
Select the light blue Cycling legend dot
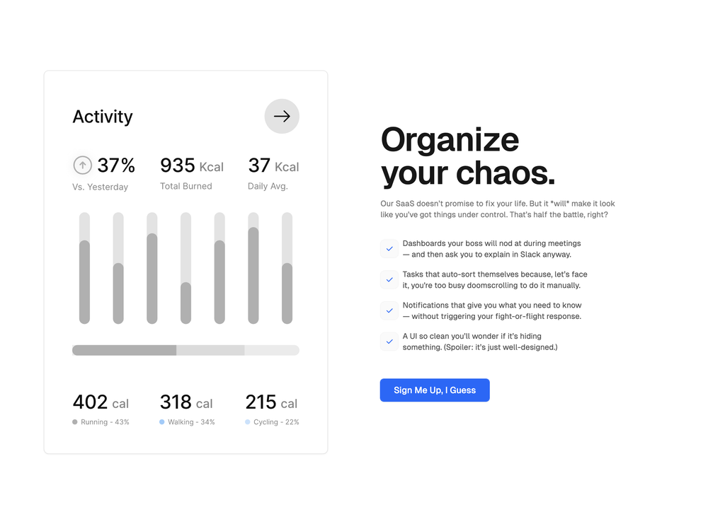pos(247,422)
